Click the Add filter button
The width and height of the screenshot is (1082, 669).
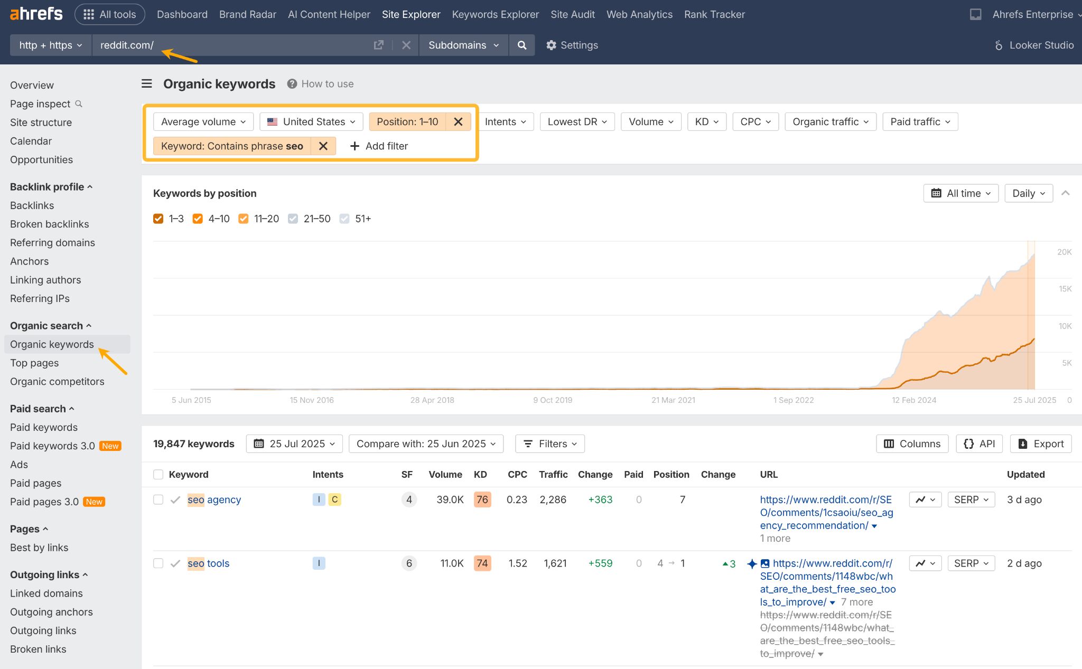pos(378,146)
